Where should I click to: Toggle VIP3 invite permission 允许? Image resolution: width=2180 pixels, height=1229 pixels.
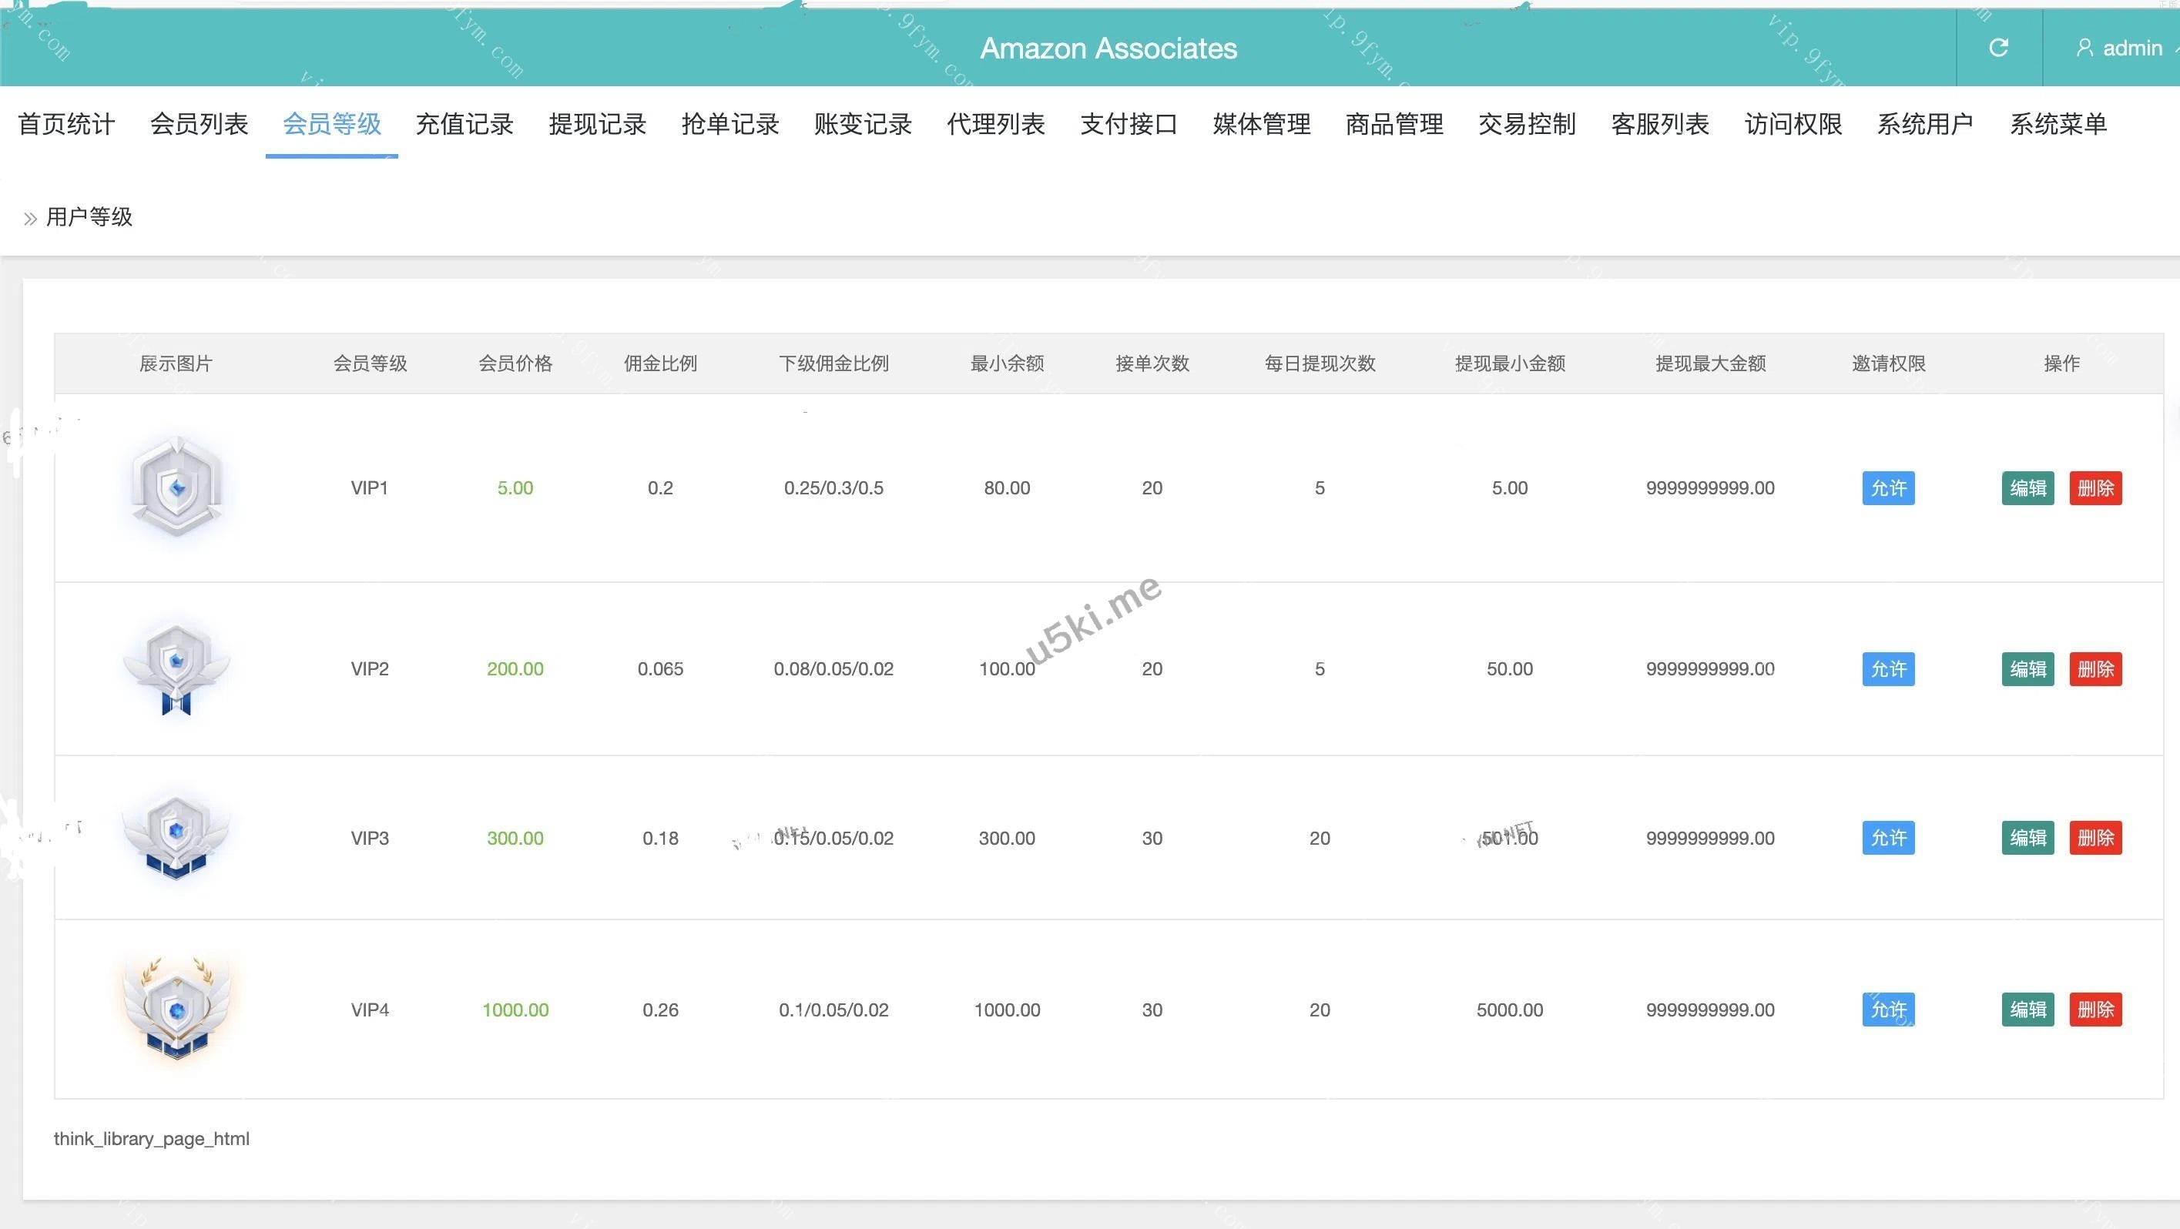point(1888,837)
